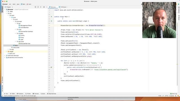This screenshot has width=180, height=101.
Task: Click Browser breadcrumb in navigation bar
Action: pos(5,4)
